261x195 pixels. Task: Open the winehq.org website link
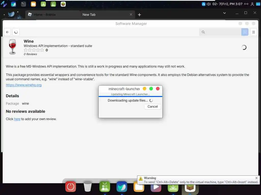coord(24,85)
